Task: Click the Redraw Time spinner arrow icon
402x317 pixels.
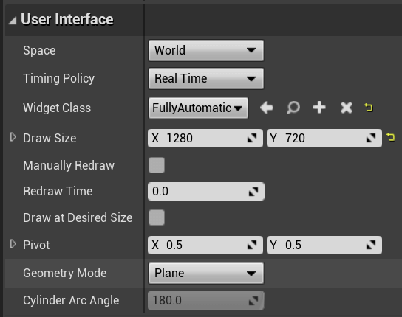Action: (253, 192)
